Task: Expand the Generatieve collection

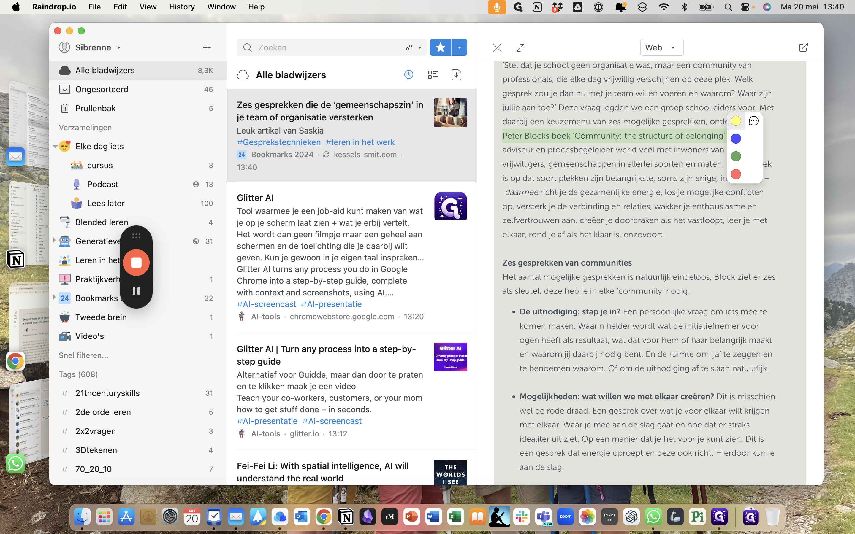Action: 54,241
